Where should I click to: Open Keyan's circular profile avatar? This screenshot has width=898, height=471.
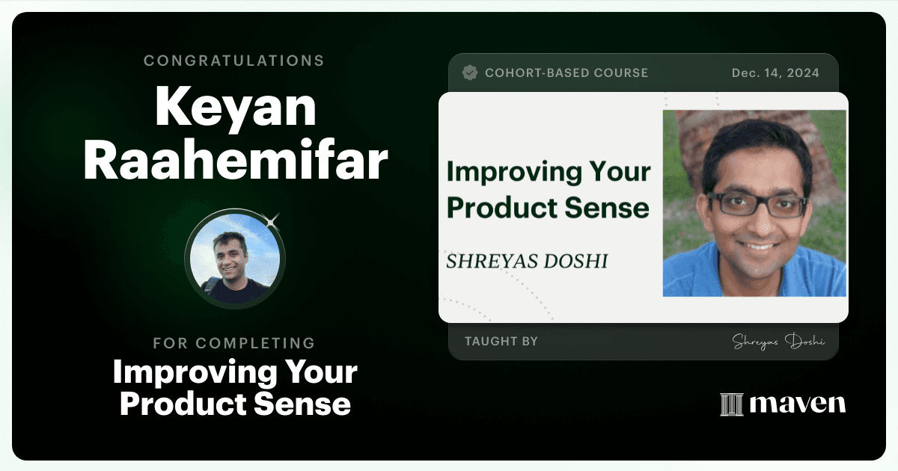[234, 259]
